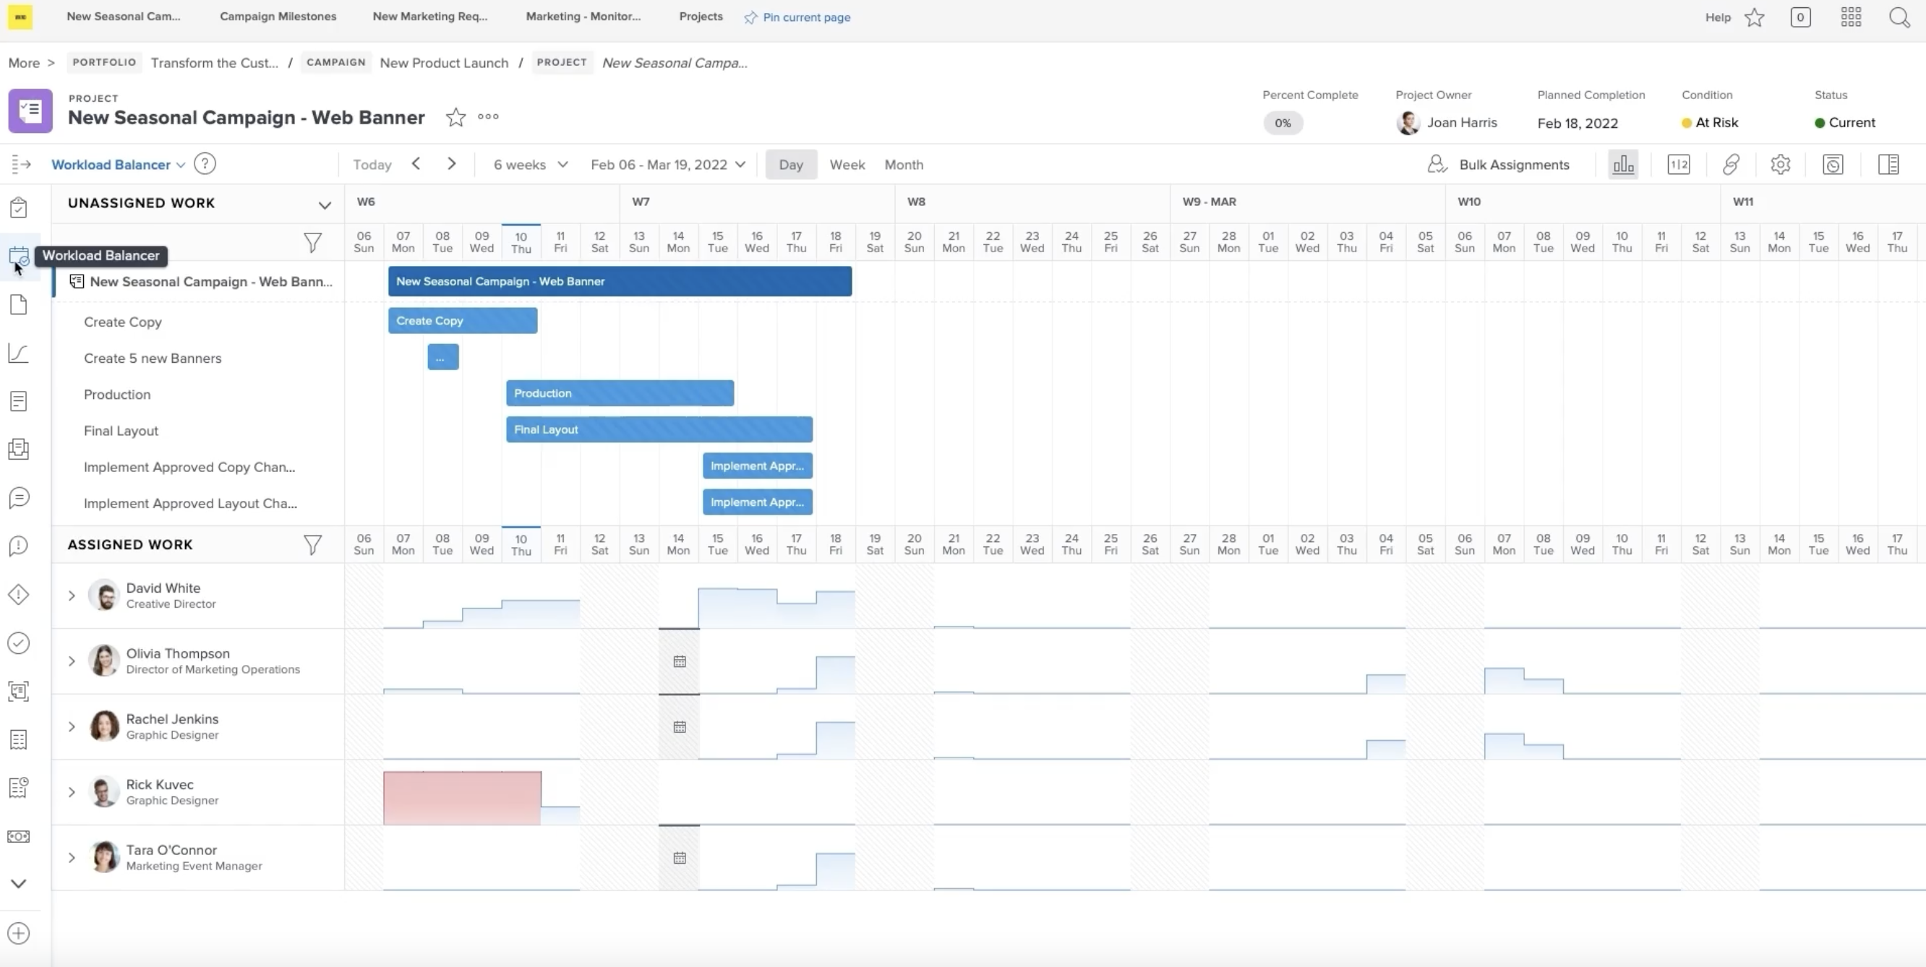Viewport: 1926px width, 967px height.
Task: Filter the unassigned work list
Action: click(x=312, y=242)
